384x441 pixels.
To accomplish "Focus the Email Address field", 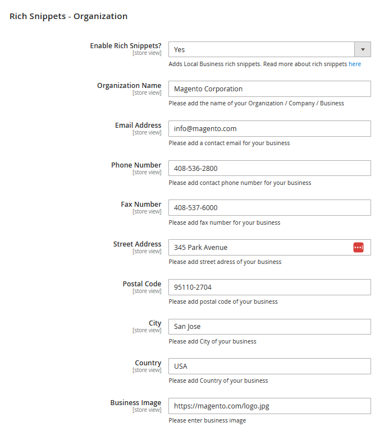I will point(269,128).
